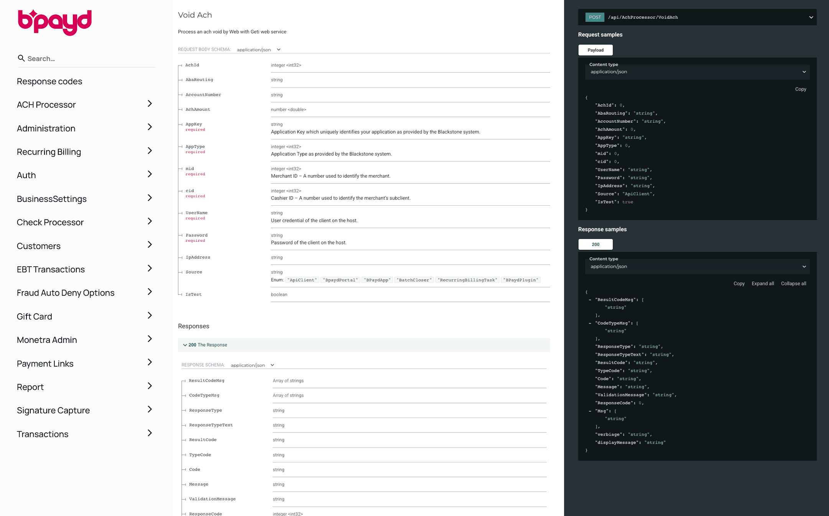Select the Payload tab
This screenshot has width=829, height=516.
[595, 50]
